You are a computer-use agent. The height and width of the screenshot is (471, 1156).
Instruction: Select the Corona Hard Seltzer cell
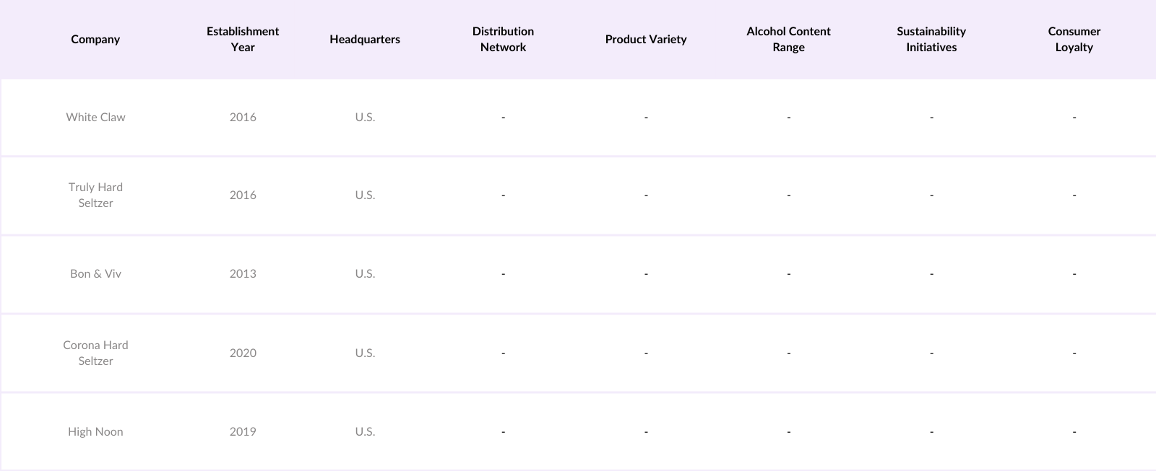pyautogui.click(x=95, y=353)
